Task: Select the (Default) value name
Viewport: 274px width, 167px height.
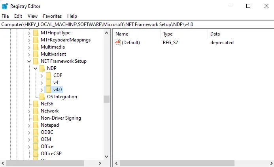Action: pos(131,42)
